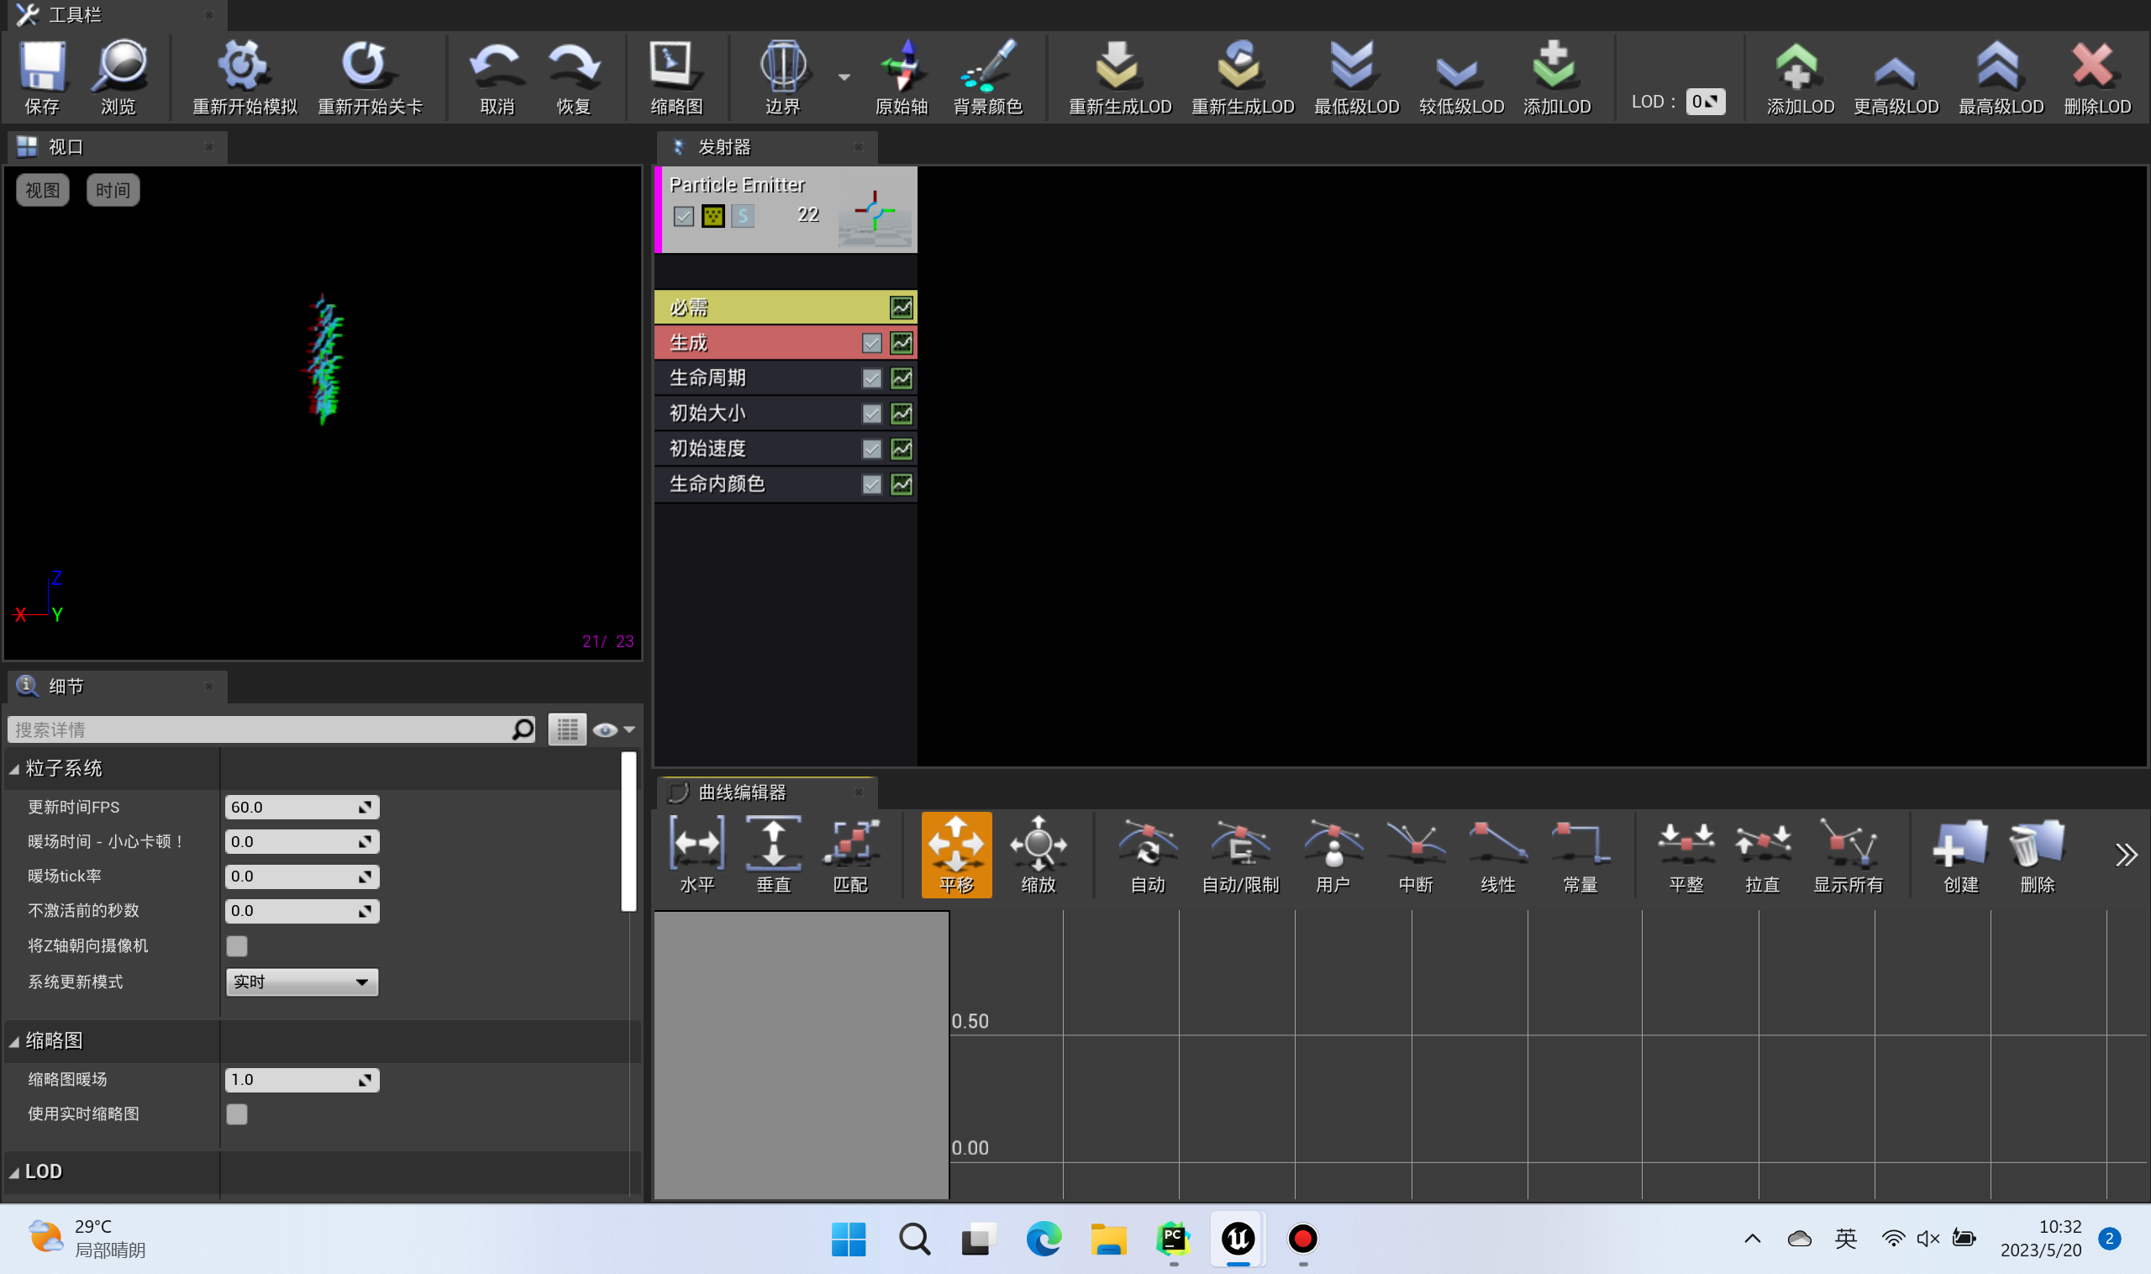
Task: Select the 缩放 zoom mode icon
Action: pos(1038,854)
